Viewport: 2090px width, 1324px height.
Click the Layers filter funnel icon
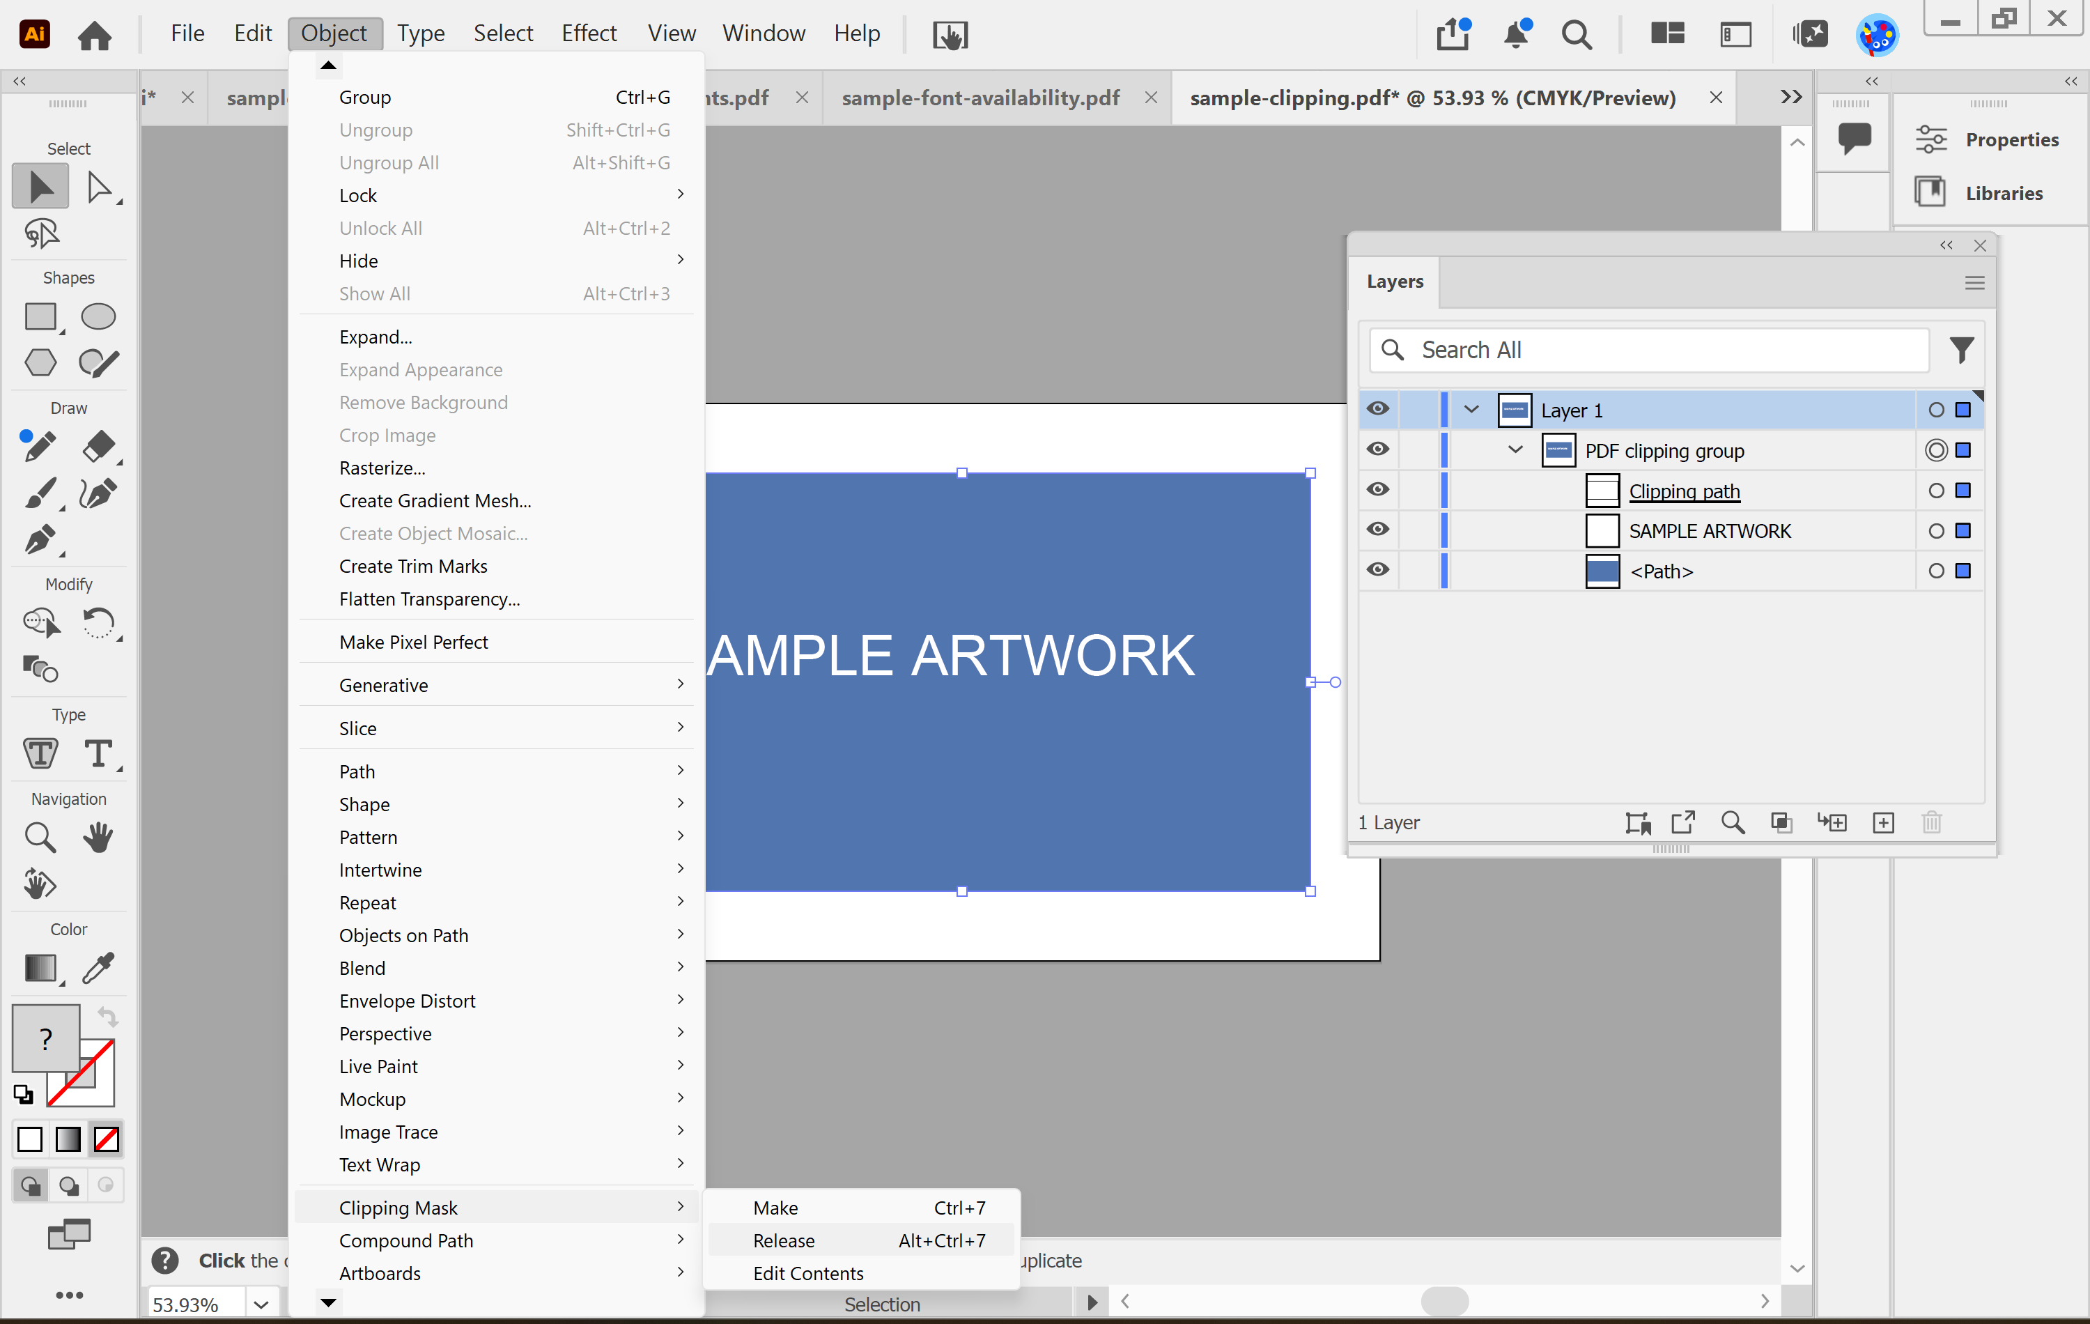coord(1962,350)
